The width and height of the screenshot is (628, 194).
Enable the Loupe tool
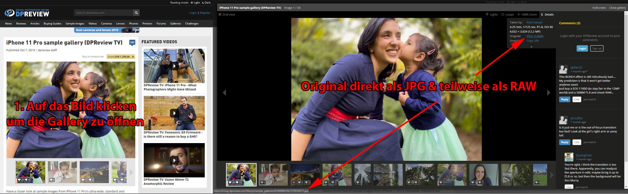(508, 14)
